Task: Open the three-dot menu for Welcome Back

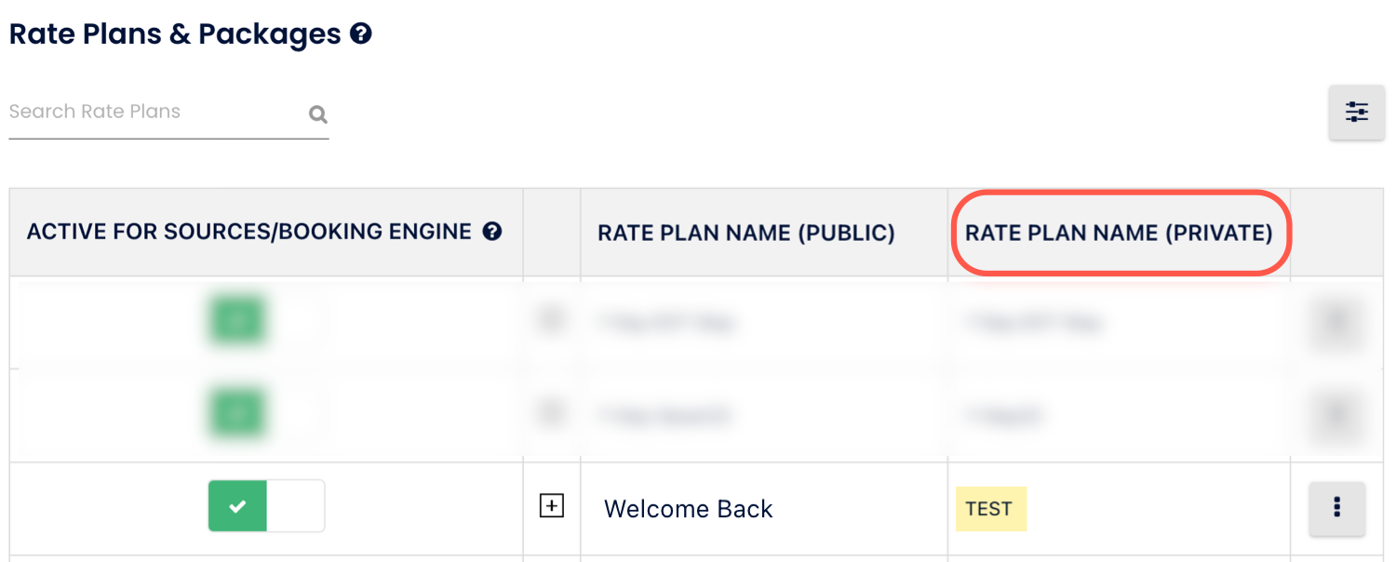Action: pyautogui.click(x=1336, y=508)
